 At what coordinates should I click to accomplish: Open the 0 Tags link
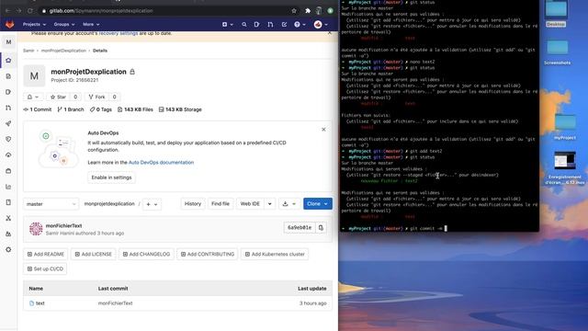point(101,109)
